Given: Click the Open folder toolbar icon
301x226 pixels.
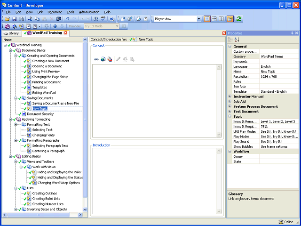Looking at the screenshot, I should 8,19.
